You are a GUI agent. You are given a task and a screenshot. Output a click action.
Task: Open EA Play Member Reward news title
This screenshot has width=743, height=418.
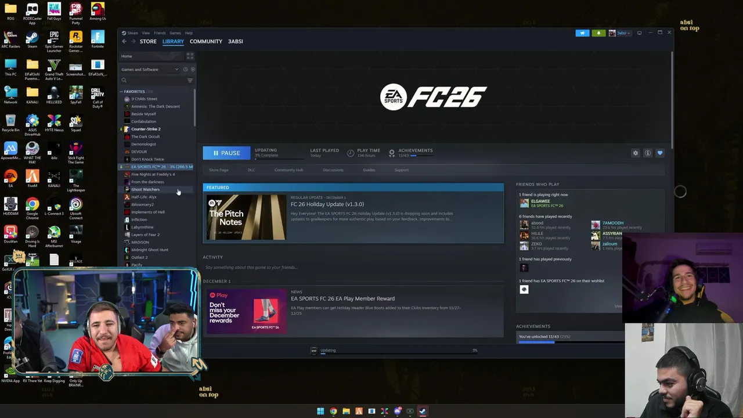click(x=342, y=298)
